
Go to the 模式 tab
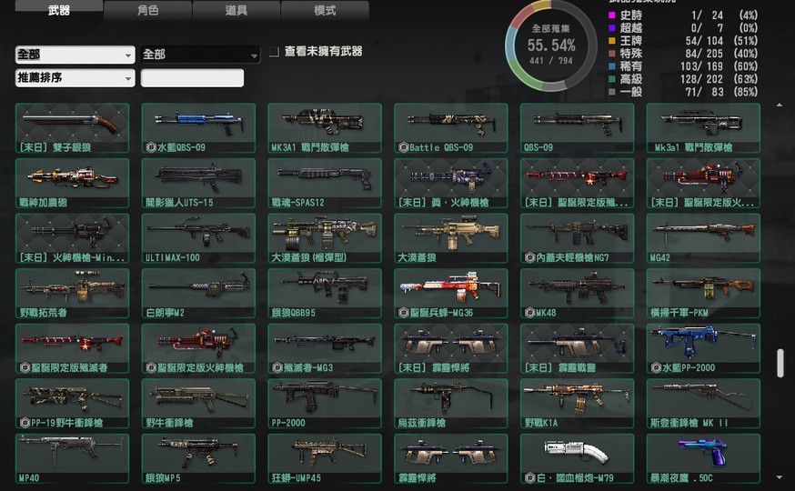(325, 11)
